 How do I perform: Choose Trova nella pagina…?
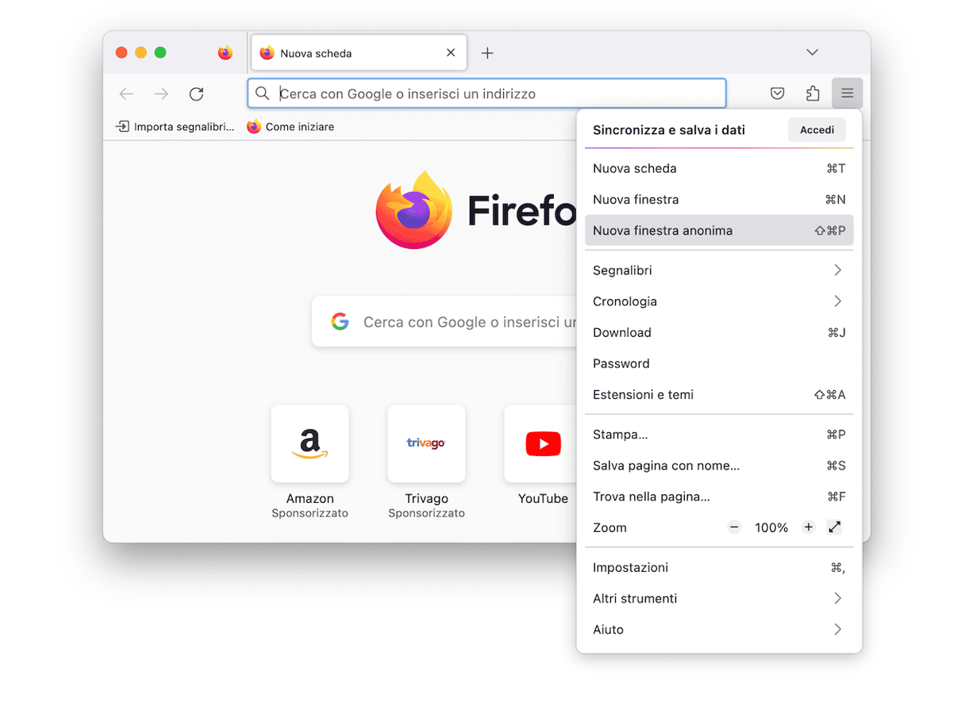click(719, 496)
